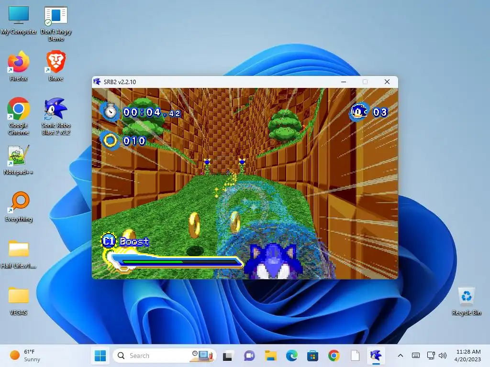Minimize the SRB2 v2.2.10 window

[344, 82]
